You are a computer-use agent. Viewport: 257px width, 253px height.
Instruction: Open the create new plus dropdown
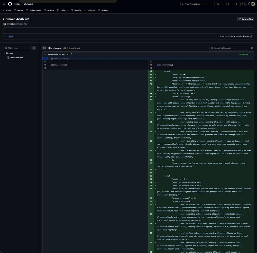230,4
